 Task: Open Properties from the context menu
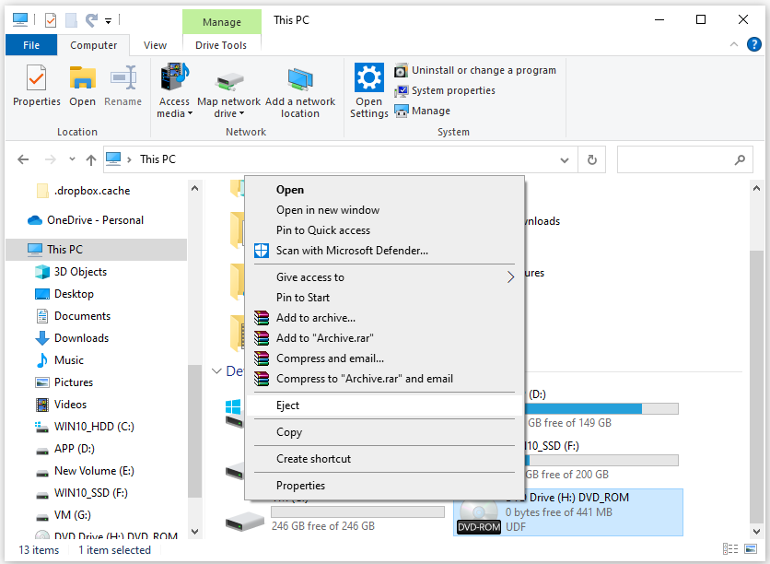[x=384, y=486]
